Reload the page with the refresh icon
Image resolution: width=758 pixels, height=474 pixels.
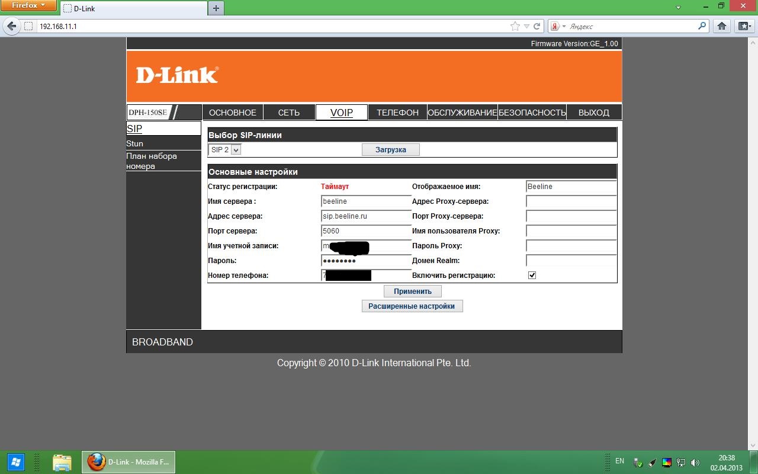click(537, 26)
